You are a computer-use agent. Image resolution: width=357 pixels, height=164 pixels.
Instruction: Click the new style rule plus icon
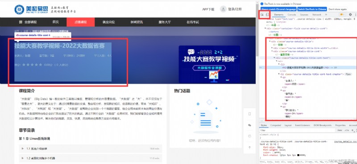point(353,130)
